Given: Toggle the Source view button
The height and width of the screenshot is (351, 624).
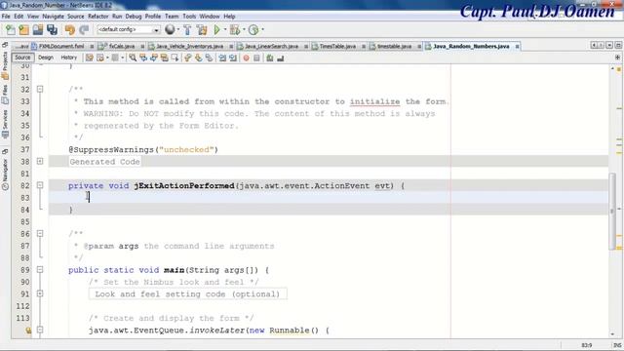Looking at the screenshot, I should [22, 58].
